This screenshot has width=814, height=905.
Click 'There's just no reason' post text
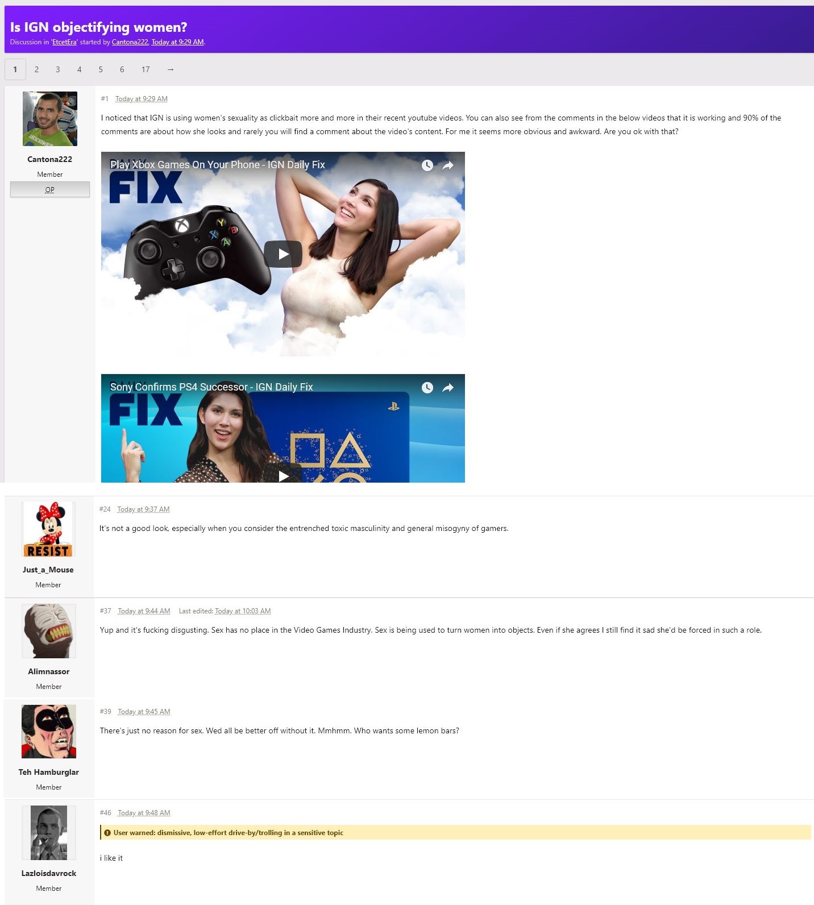click(280, 730)
